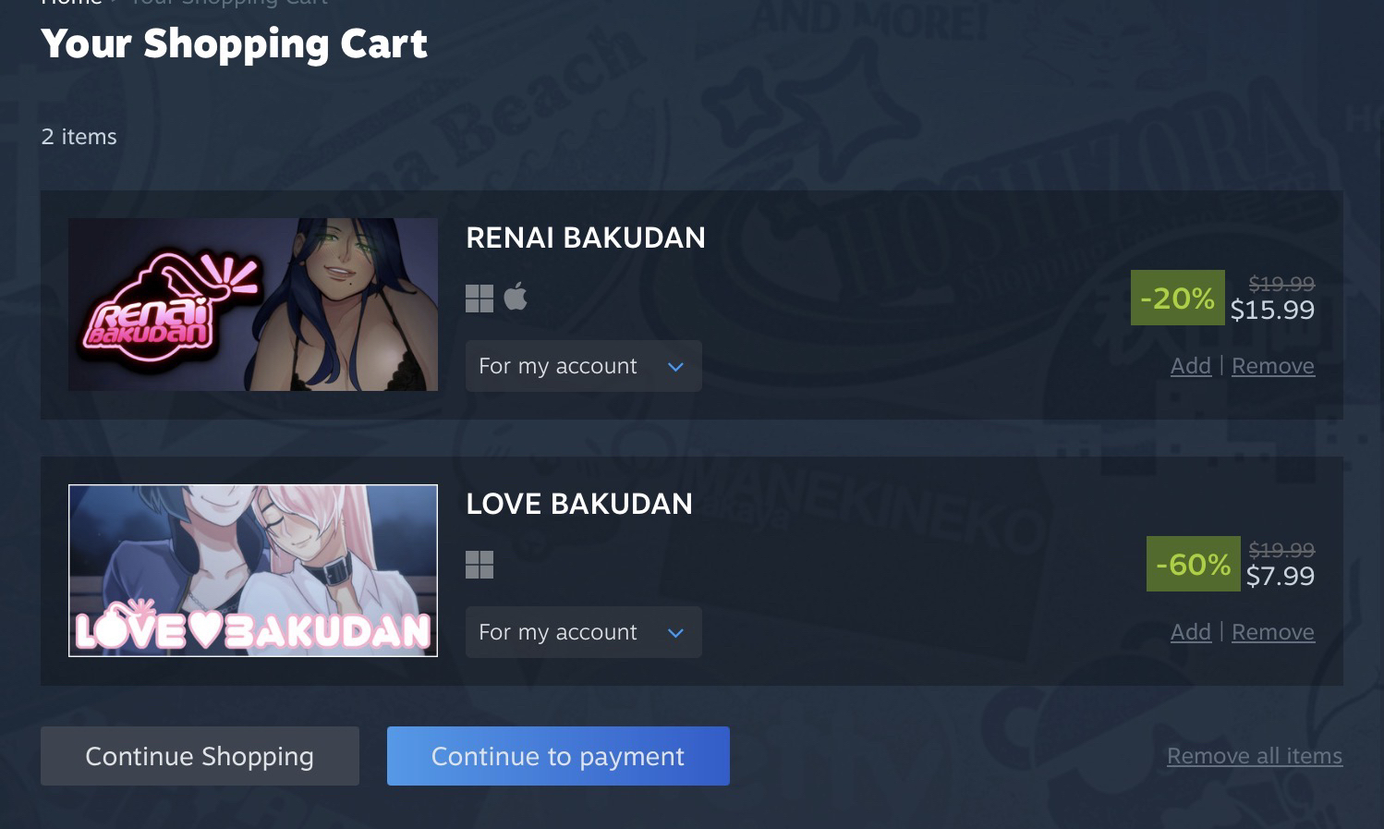Click the Remove all items link

click(x=1255, y=756)
